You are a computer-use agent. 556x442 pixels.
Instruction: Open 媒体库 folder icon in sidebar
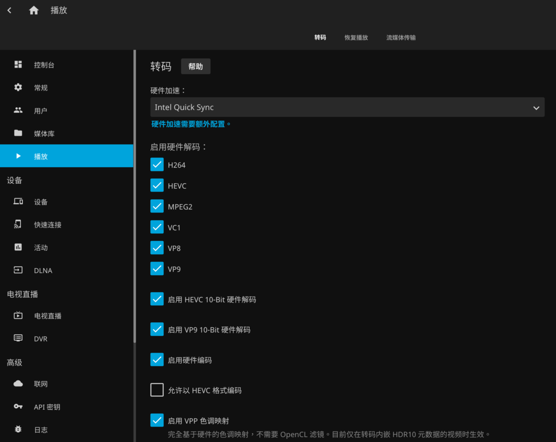pos(18,133)
